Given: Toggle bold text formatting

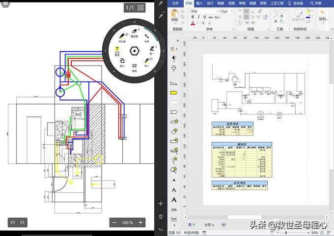Looking at the screenshot, I should (193, 17).
